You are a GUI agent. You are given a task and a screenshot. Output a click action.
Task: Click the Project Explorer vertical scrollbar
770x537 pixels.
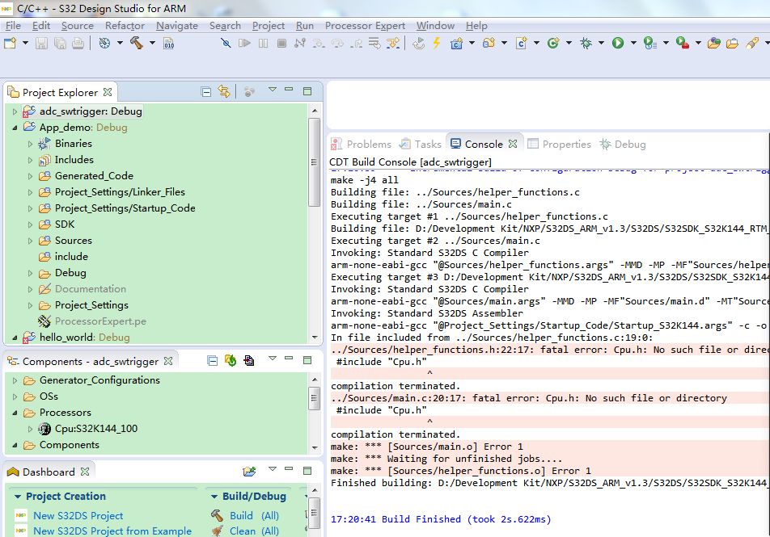pyautogui.click(x=314, y=162)
